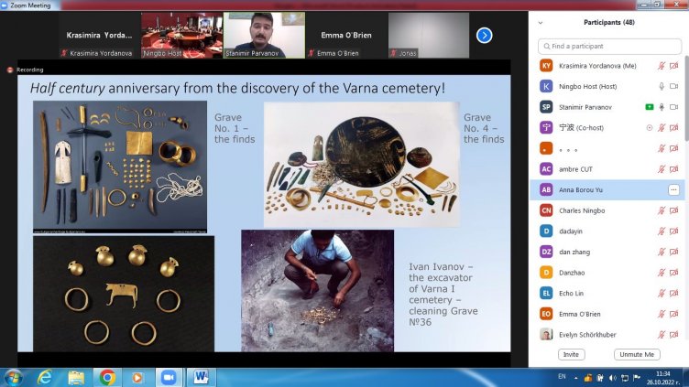Open File Explorer folder icon in taskbar
This screenshot has width=689, height=387.
(75, 377)
